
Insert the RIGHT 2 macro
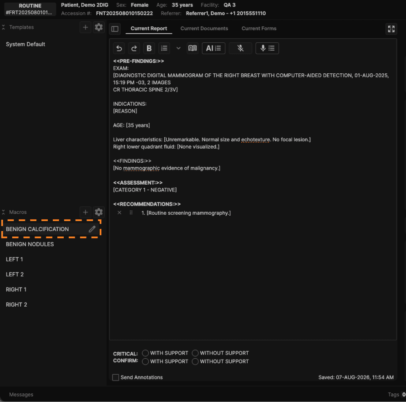(16, 304)
